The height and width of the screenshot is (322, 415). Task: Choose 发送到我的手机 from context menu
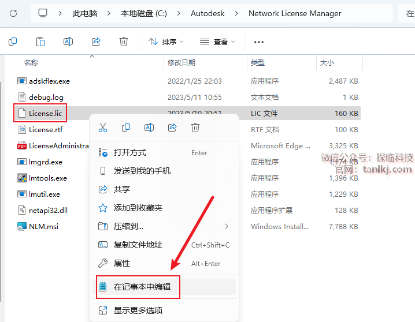point(164,171)
